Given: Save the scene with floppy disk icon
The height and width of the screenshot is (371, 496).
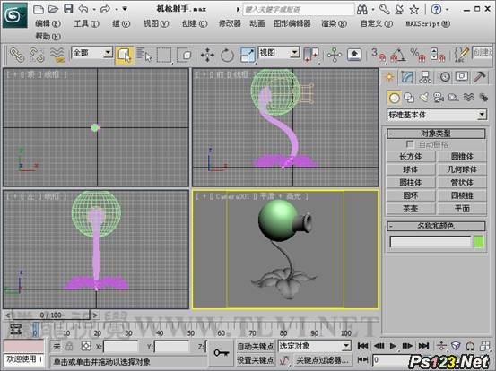Looking at the screenshot, I should click(68, 9).
